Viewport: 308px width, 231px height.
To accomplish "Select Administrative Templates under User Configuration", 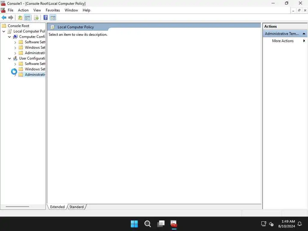I will click(x=35, y=75).
